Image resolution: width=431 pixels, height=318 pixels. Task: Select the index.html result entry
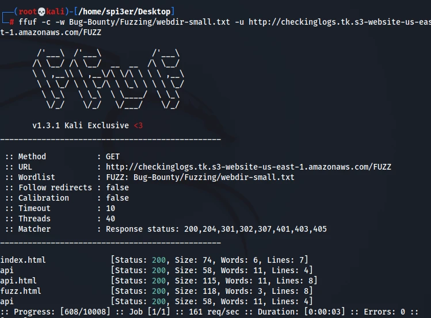[x=23, y=260]
